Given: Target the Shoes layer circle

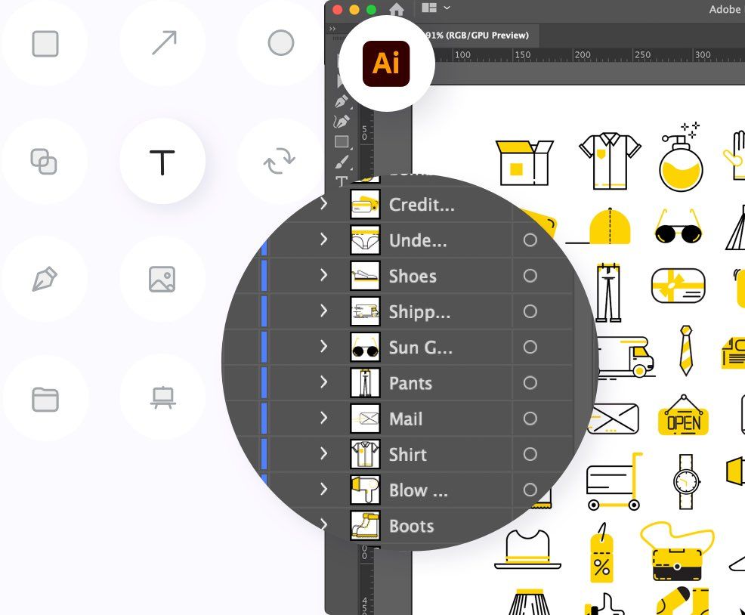Looking at the screenshot, I should click(x=530, y=276).
